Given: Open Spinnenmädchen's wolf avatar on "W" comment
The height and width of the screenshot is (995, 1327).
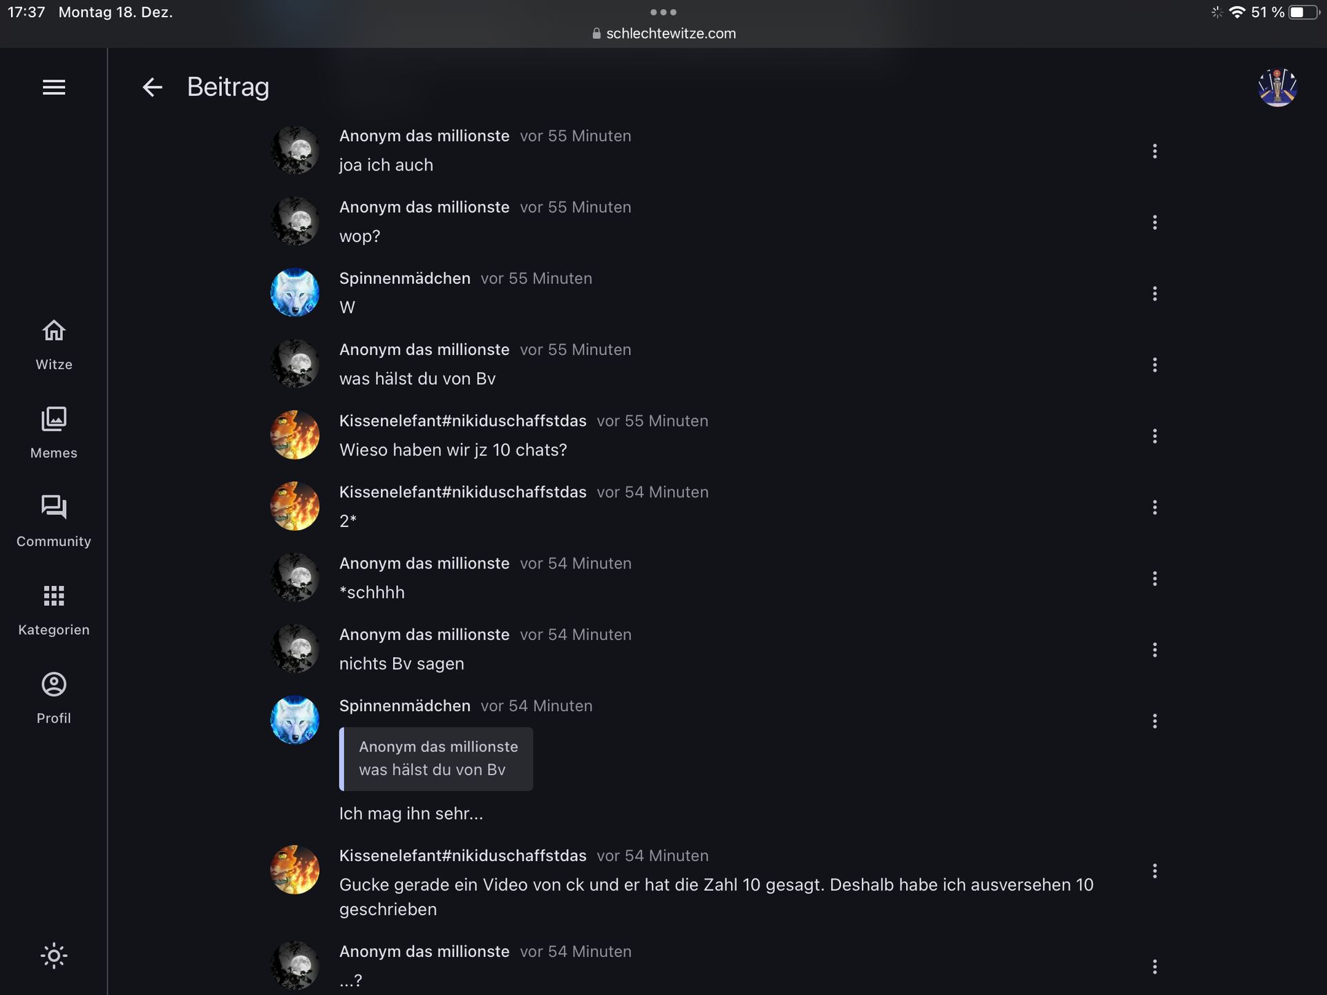Looking at the screenshot, I should click(x=295, y=292).
